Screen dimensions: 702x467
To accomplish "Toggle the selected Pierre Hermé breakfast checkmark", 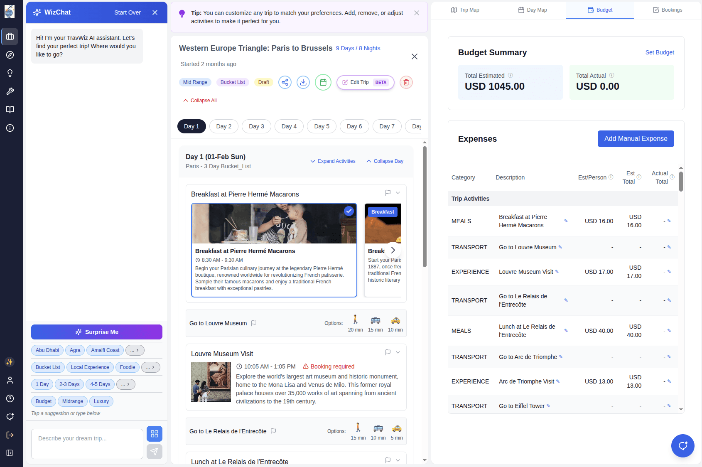I will (x=349, y=211).
